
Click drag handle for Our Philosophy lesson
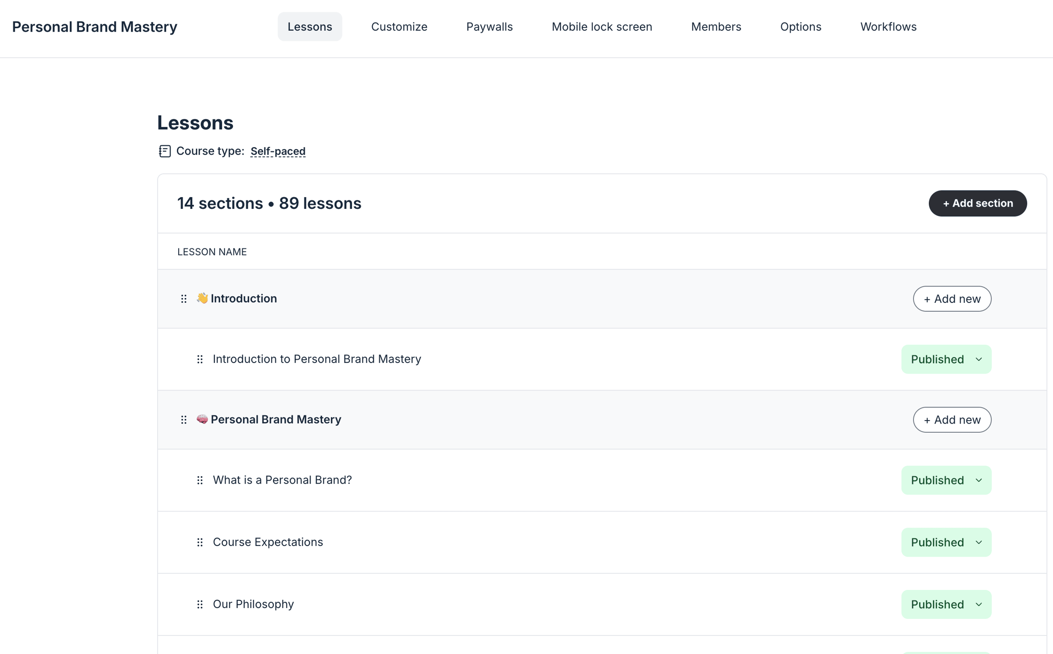coord(200,604)
